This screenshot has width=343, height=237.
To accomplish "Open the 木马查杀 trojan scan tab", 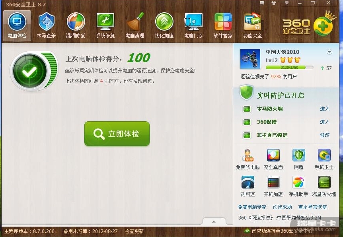I will [x=46, y=26].
